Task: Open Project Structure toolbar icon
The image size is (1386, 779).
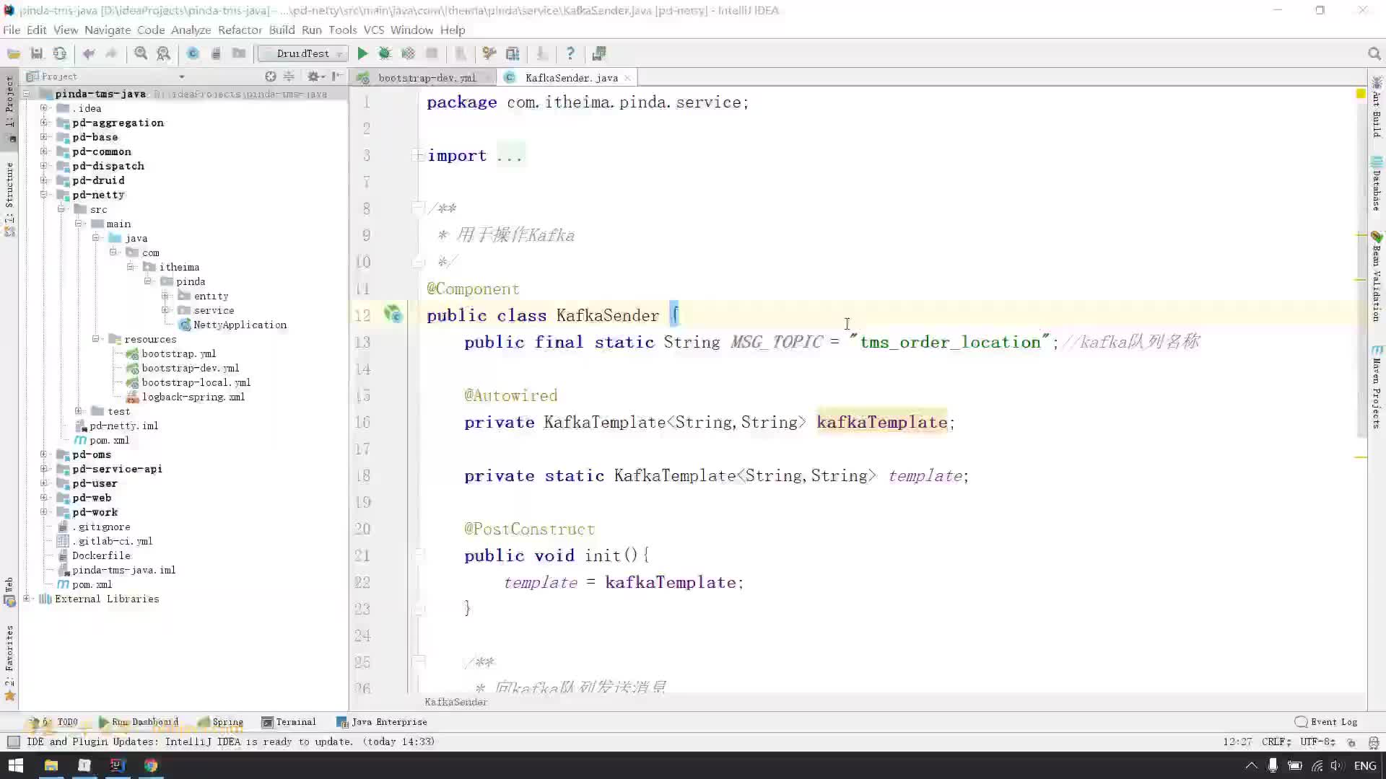Action: (x=513, y=53)
